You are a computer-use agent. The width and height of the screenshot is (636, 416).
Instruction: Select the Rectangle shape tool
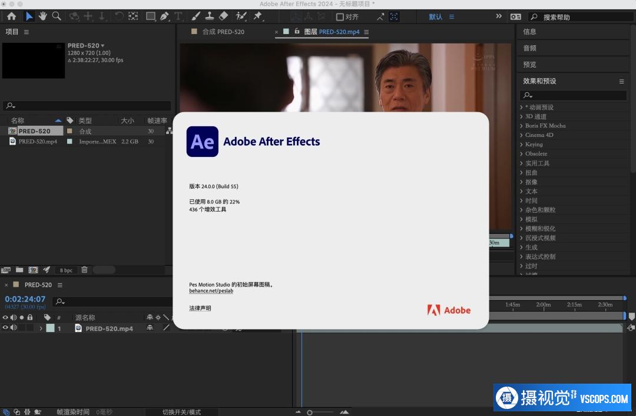pyautogui.click(x=151, y=16)
